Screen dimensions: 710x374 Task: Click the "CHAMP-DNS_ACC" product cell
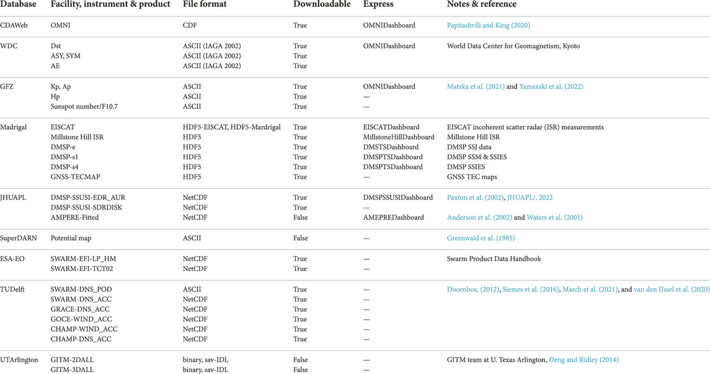[81, 339]
